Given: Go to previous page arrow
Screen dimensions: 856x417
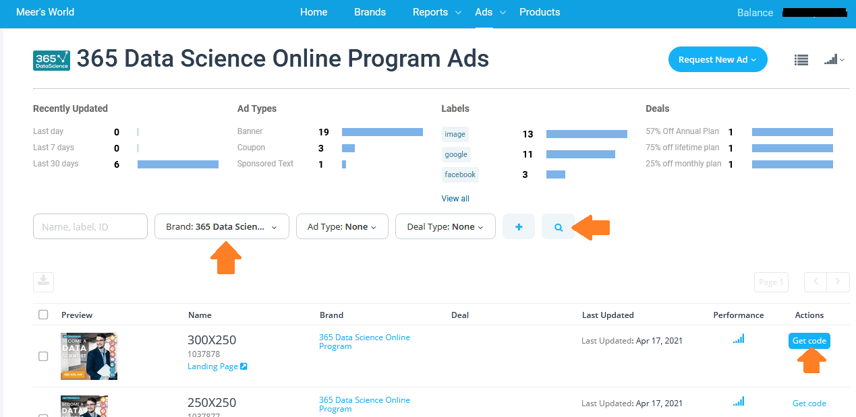Looking at the screenshot, I should (x=816, y=282).
